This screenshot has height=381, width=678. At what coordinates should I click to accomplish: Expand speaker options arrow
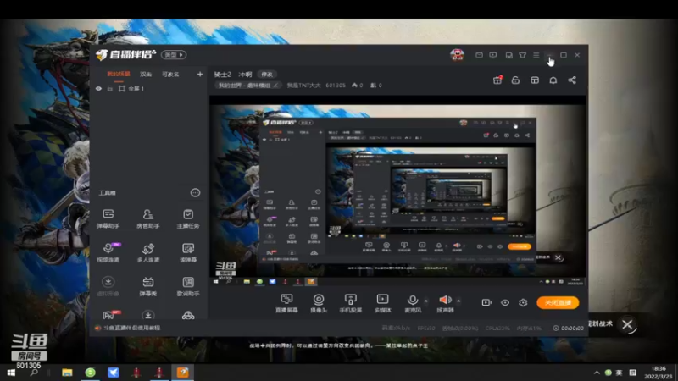(x=458, y=301)
